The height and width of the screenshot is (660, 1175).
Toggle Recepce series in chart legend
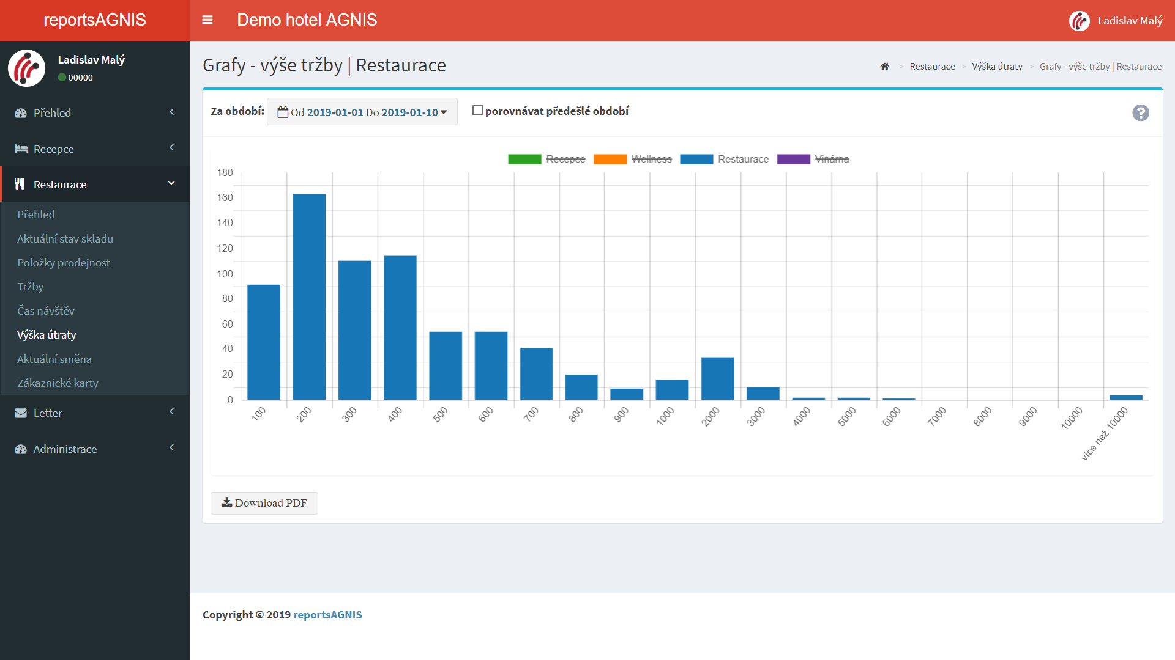565,159
